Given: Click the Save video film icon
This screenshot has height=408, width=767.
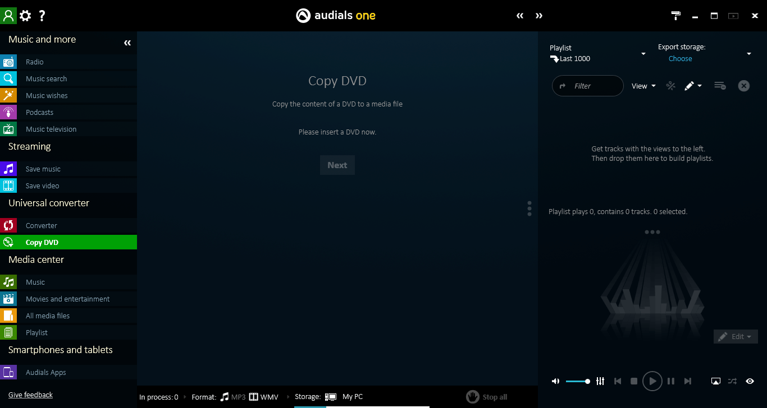Looking at the screenshot, I should (8, 186).
